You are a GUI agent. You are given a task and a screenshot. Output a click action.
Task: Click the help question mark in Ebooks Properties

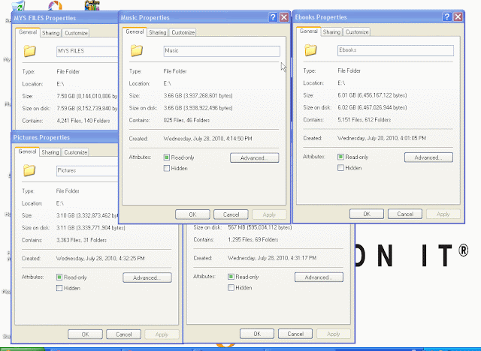point(447,16)
